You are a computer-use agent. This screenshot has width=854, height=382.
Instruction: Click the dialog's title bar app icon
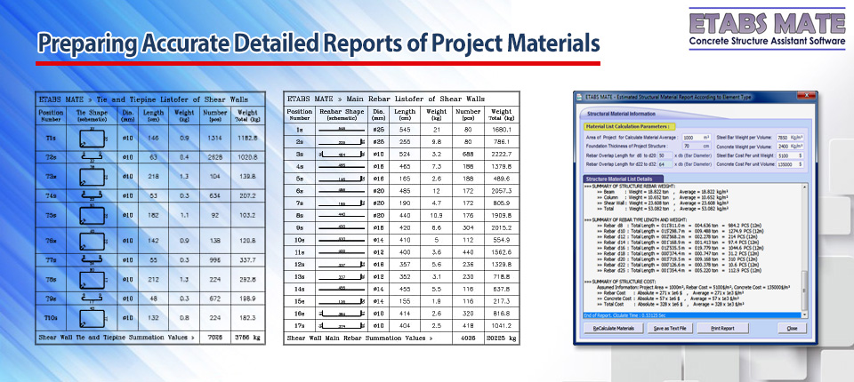click(x=579, y=98)
